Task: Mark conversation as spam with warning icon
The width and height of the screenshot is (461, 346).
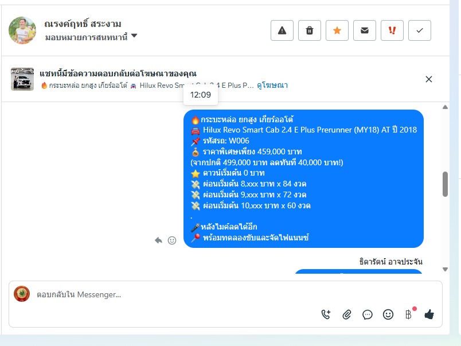Action: (282, 30)
